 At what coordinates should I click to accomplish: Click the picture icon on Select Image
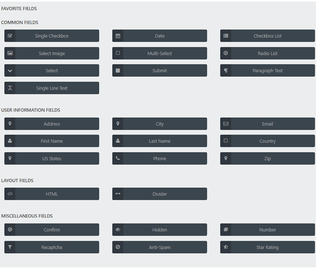tap(10, 53)
